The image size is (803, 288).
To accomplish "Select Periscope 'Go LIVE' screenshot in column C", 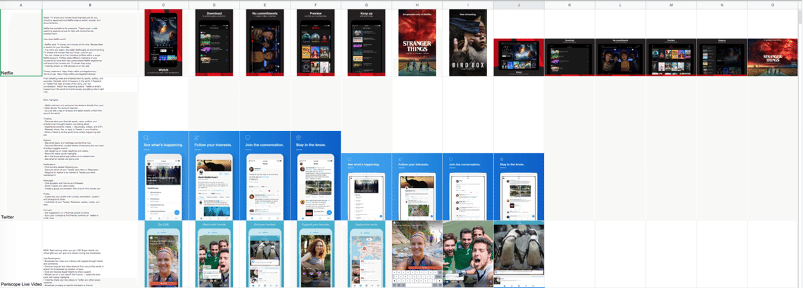I will (163, 255).
